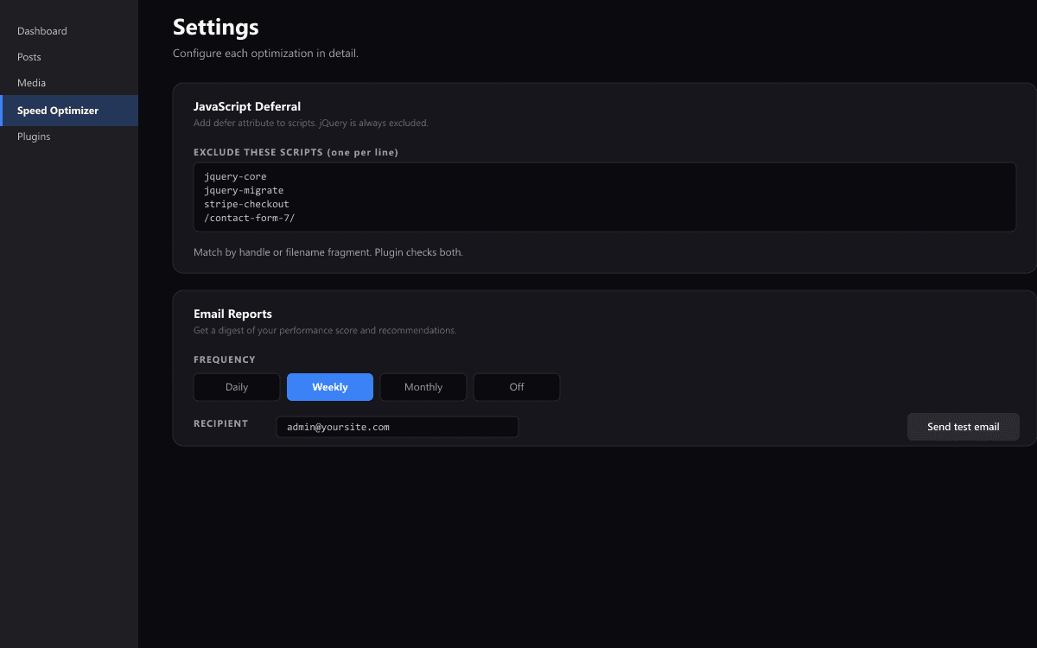Go to Posts in the sidebar

pos(69,57)
